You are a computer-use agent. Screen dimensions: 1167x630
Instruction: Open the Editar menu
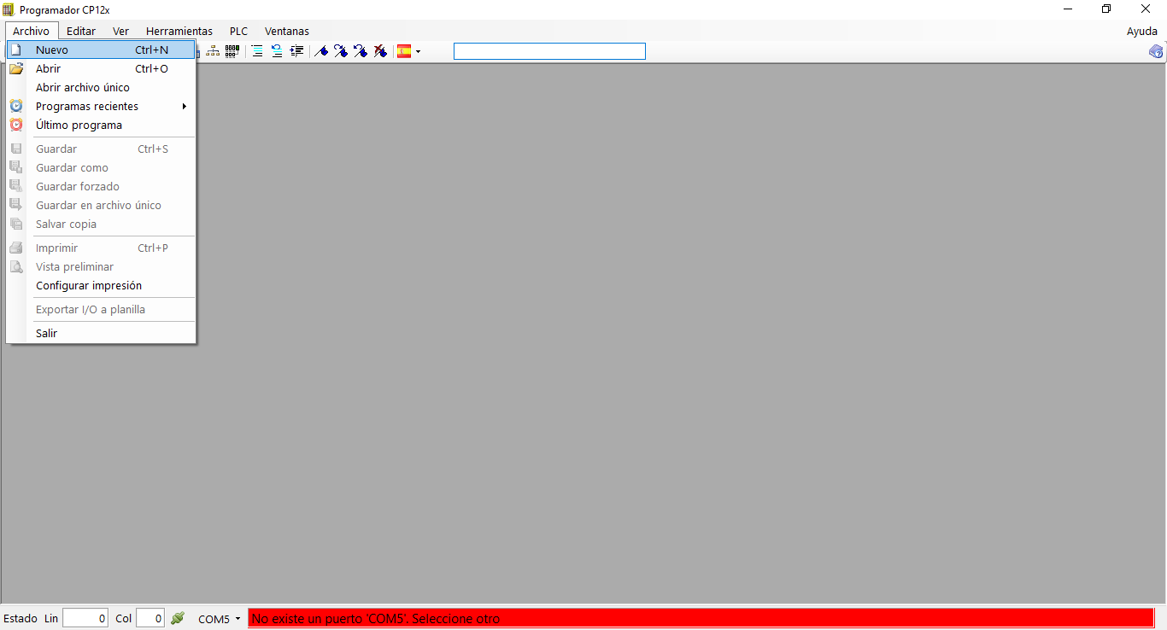(81, 31)
